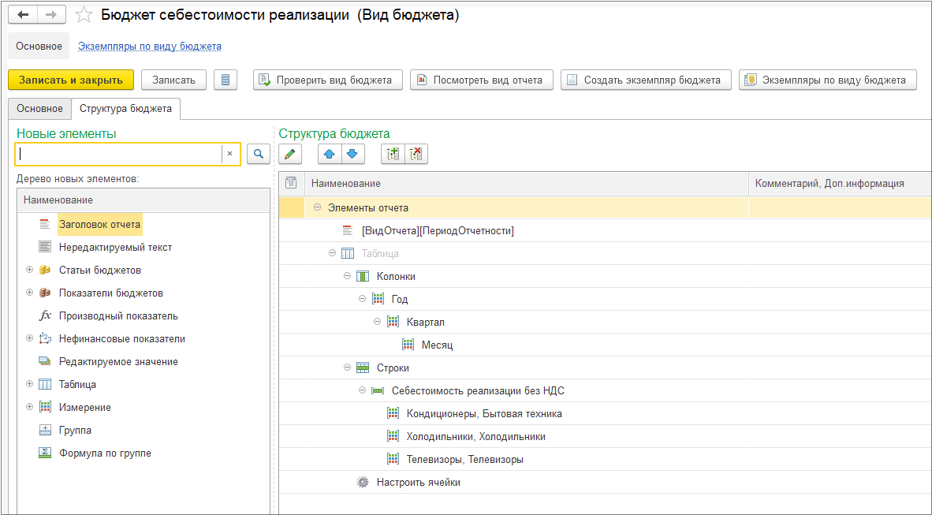Switch to the Основное tab
Screen dimensions: 932x515
coord(40,109)
